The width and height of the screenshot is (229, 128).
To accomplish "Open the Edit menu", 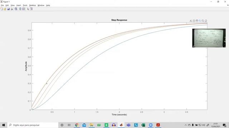I will (x=7, y=5).
